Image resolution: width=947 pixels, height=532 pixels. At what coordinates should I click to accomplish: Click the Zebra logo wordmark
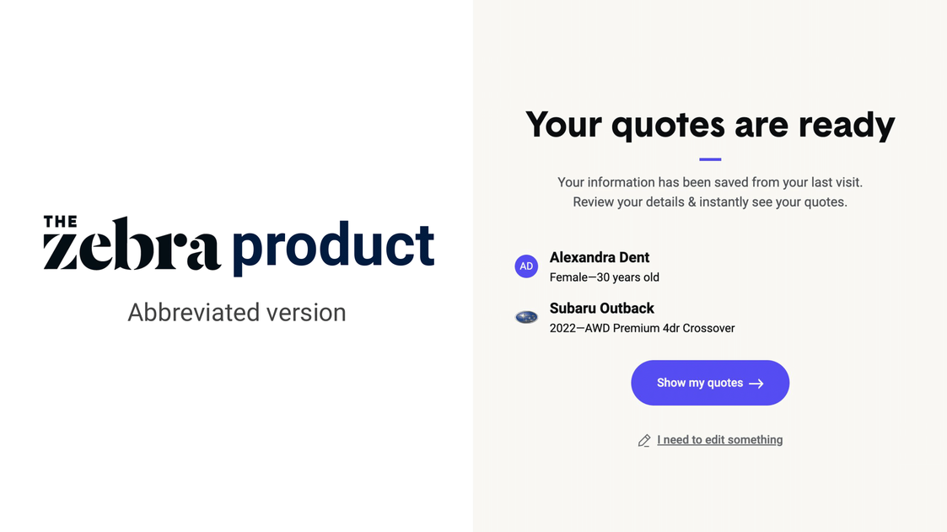click(x=132, y=247)
